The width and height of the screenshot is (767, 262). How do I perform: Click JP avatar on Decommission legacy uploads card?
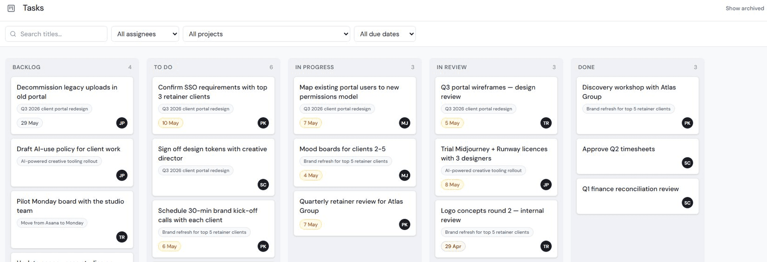(x=122, y=123)
